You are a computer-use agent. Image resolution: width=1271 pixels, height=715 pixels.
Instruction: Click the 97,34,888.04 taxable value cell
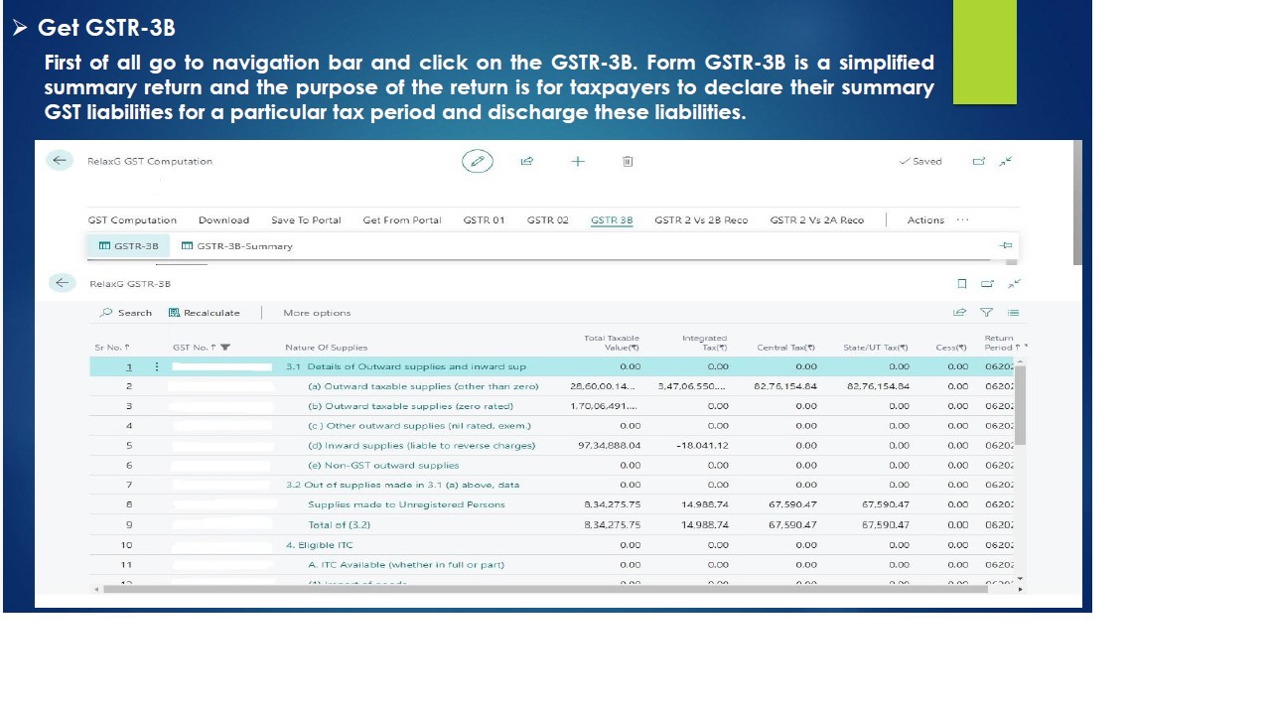[609, 446]
